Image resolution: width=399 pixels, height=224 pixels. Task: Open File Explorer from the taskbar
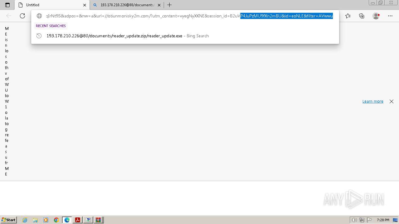35,220
